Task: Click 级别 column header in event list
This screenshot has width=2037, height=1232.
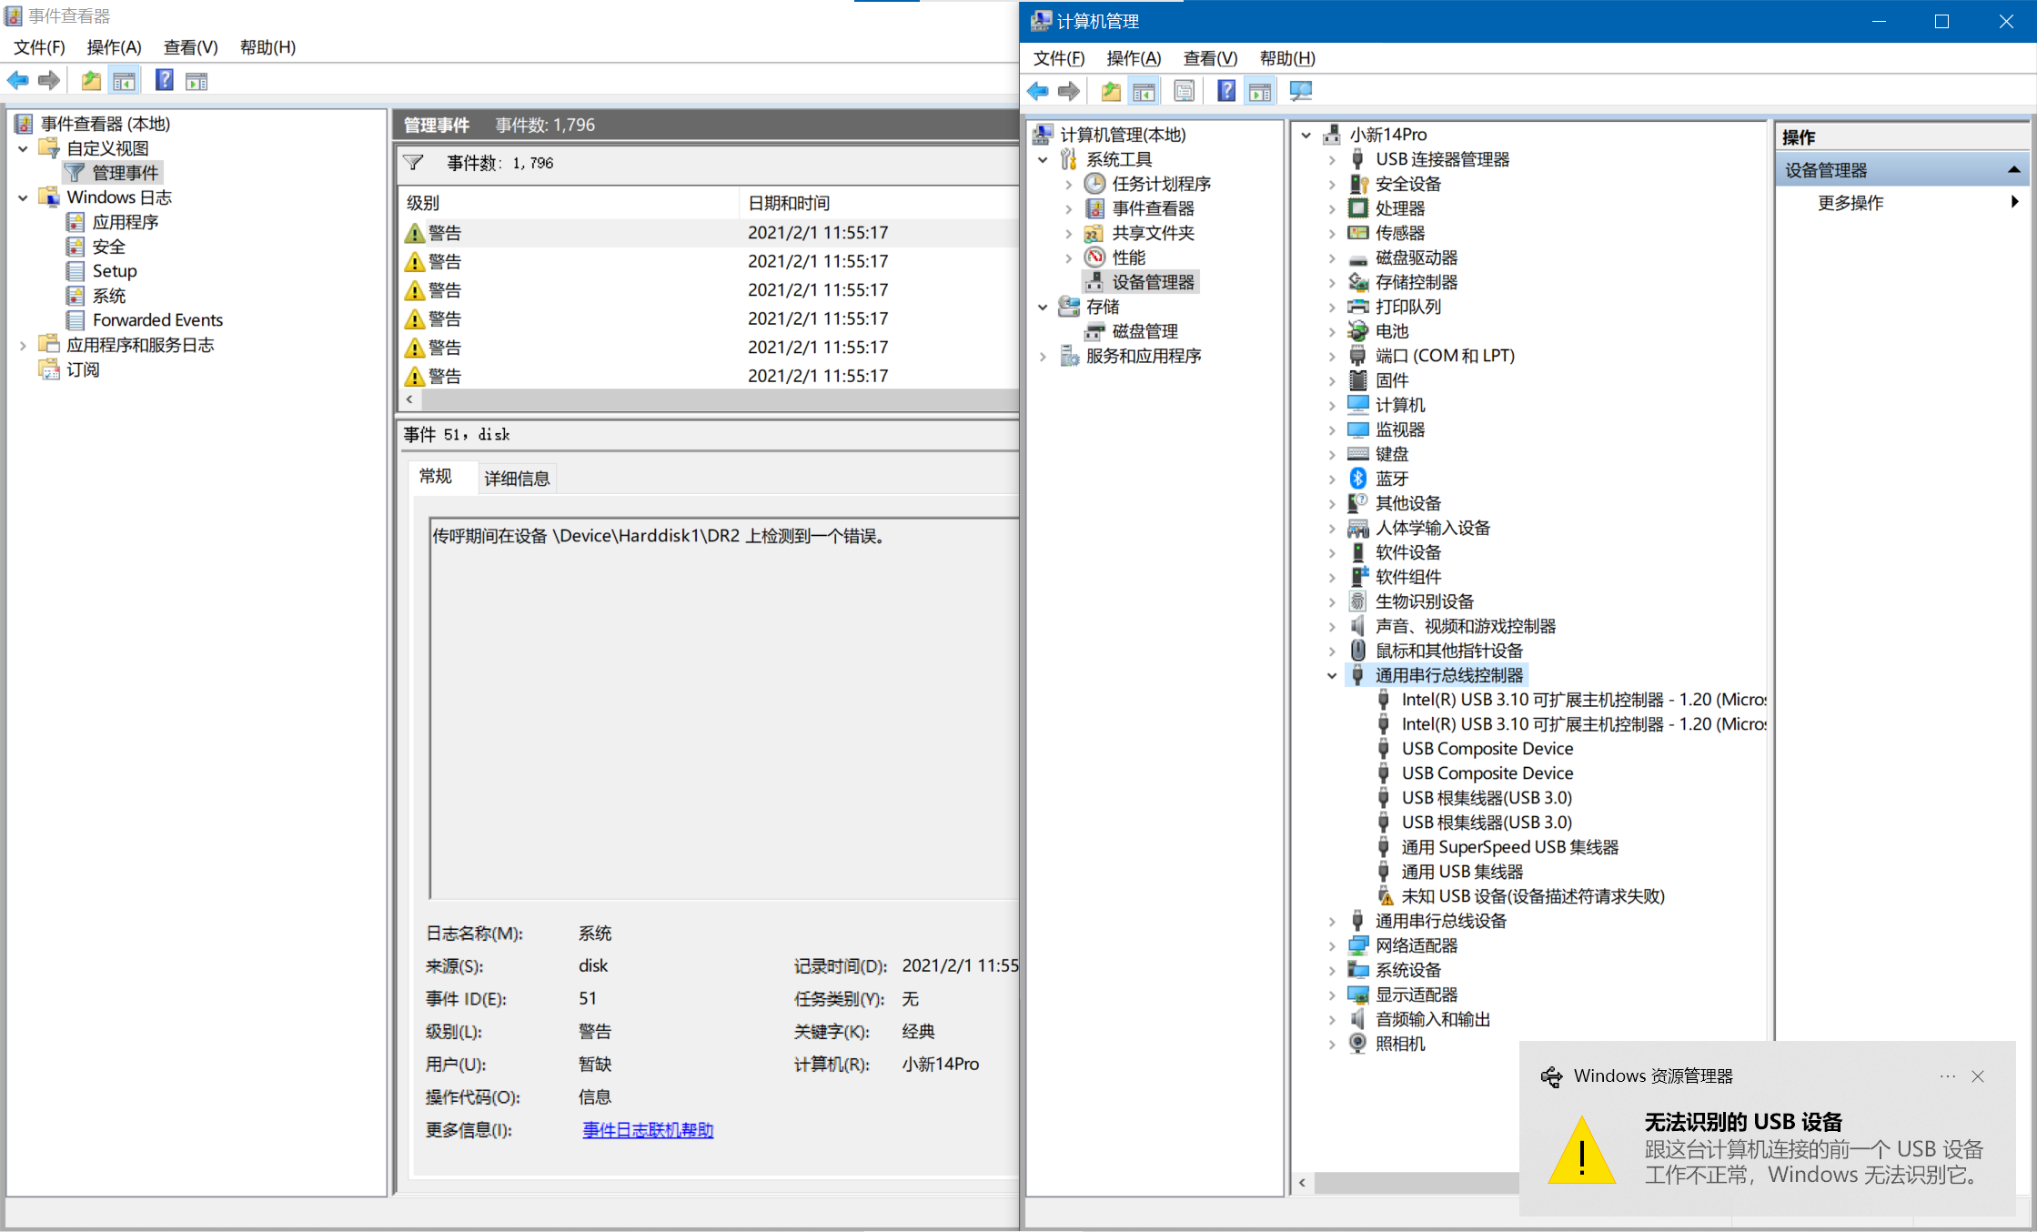Action: pyautogui.click(x=570, y=203)
